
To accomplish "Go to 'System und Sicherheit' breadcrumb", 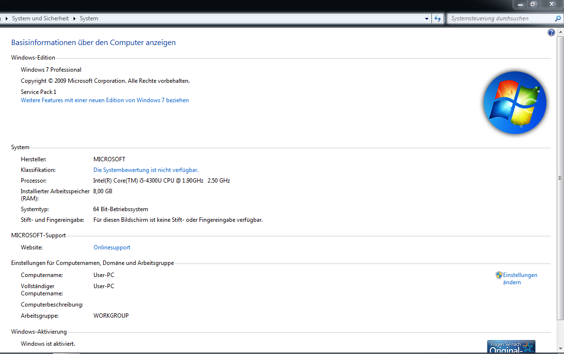I will pyautogui.click(x=40, y=18).
